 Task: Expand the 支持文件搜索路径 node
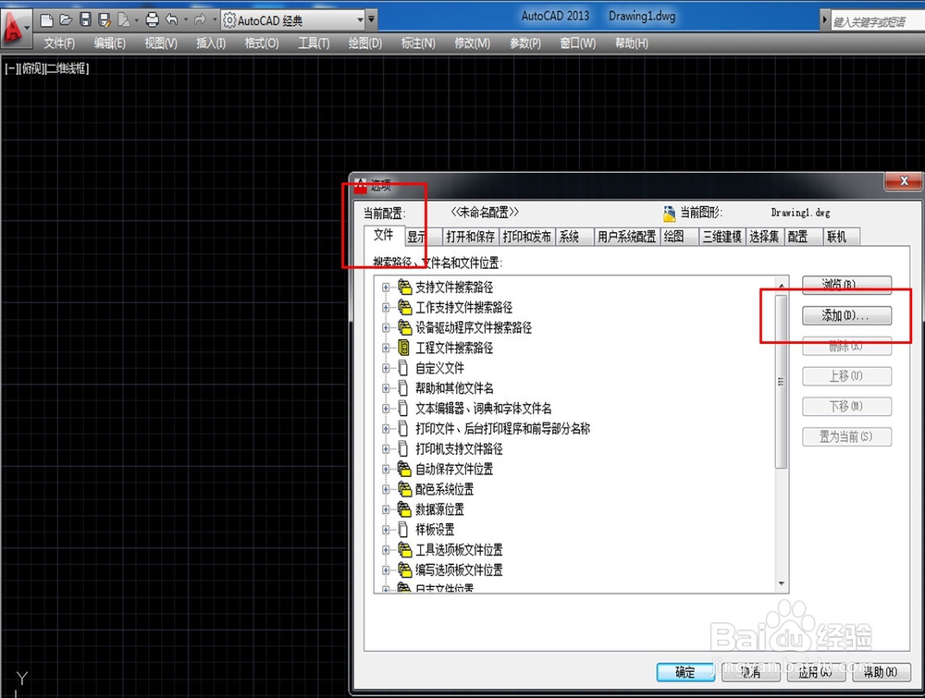(x=386, y=288)
